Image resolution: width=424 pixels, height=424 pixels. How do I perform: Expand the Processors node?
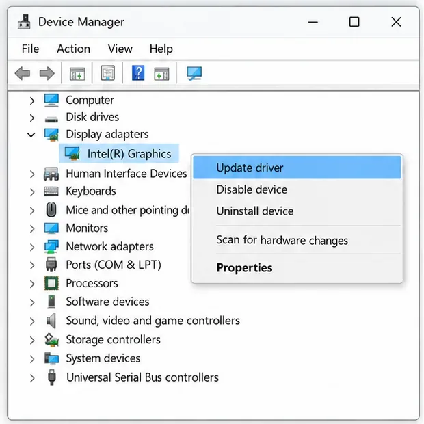(32, 284)
